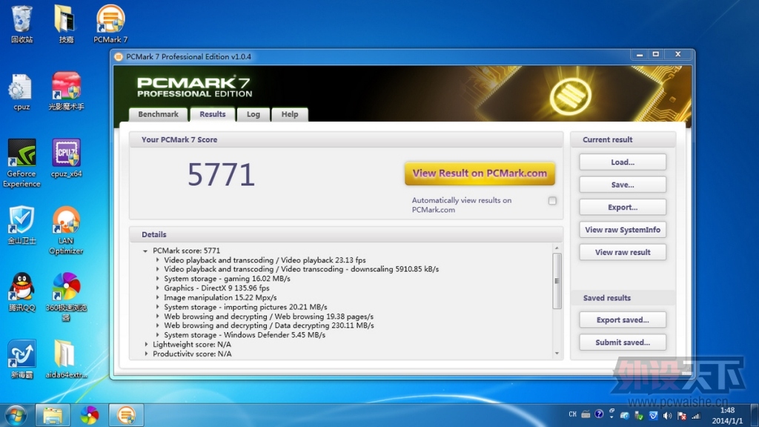Open the aida64extr... folder icon

click(66, 359)
